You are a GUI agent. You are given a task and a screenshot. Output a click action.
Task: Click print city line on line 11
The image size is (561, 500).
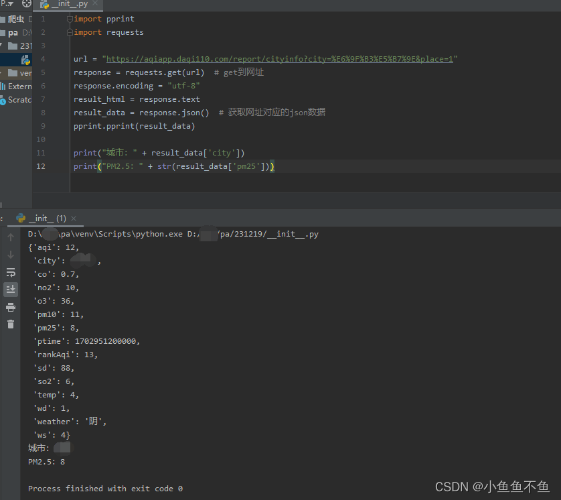coord(159,153)
